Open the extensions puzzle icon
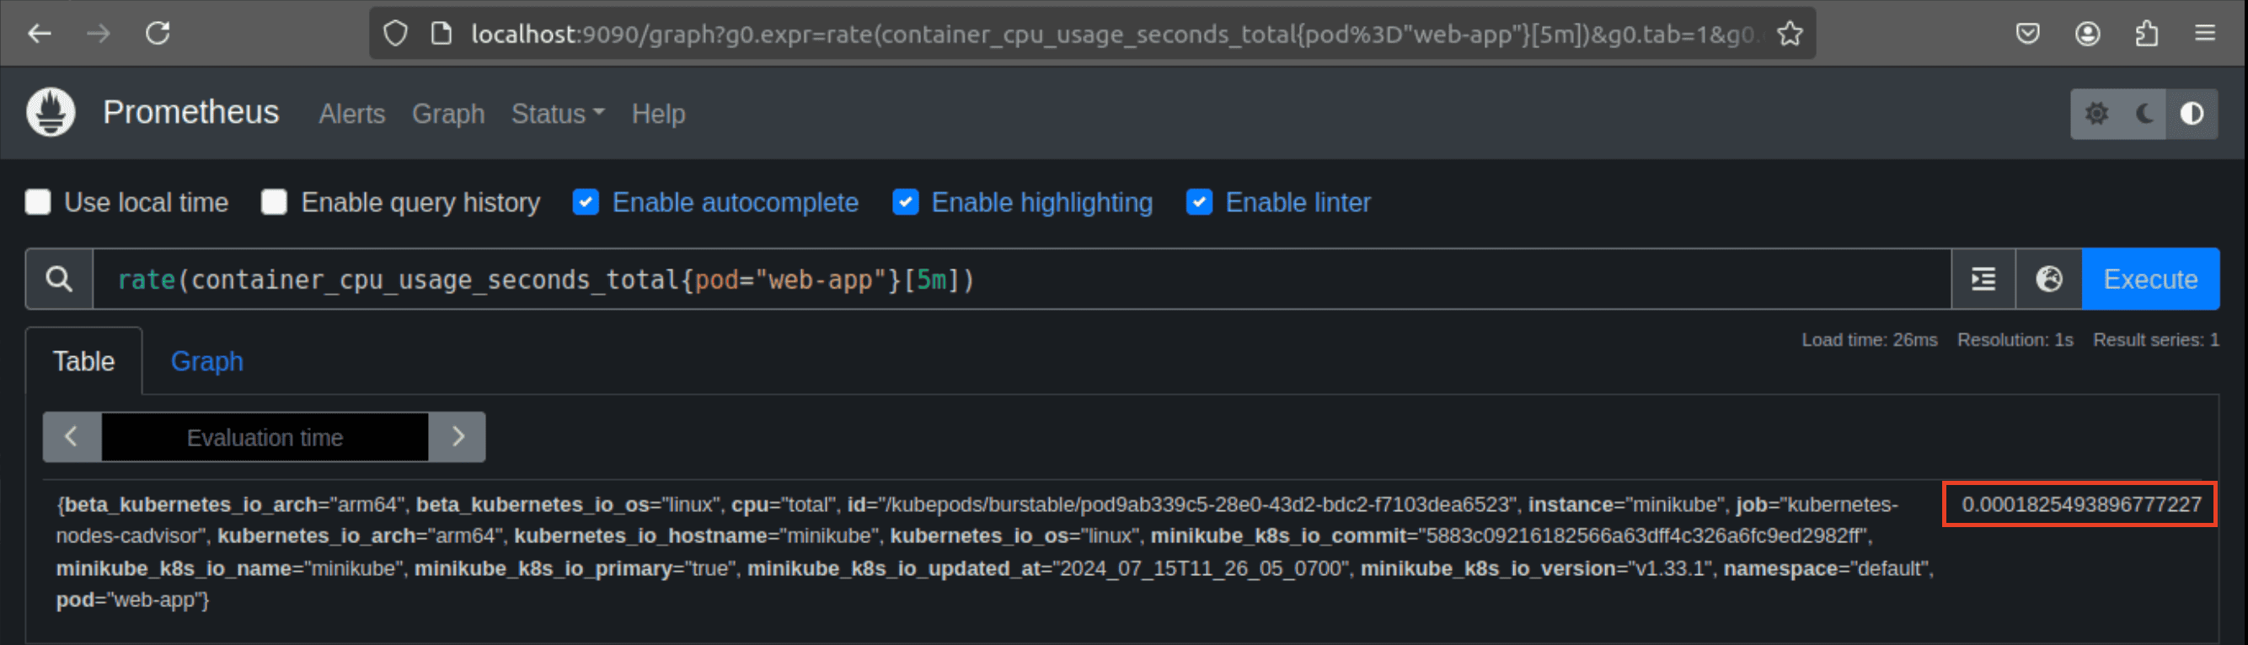 point(2147,33)
